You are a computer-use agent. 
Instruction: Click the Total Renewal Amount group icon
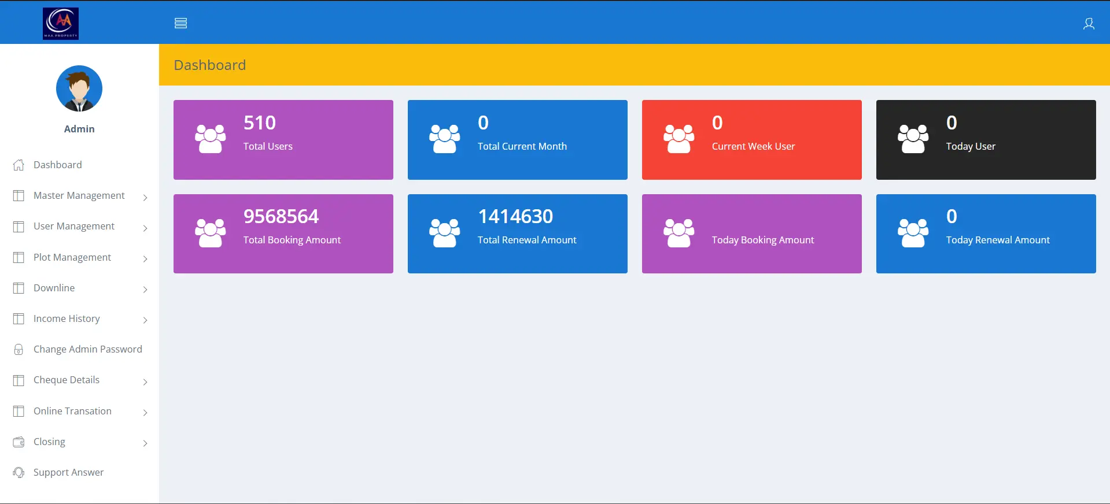click(x=445, y=233)
